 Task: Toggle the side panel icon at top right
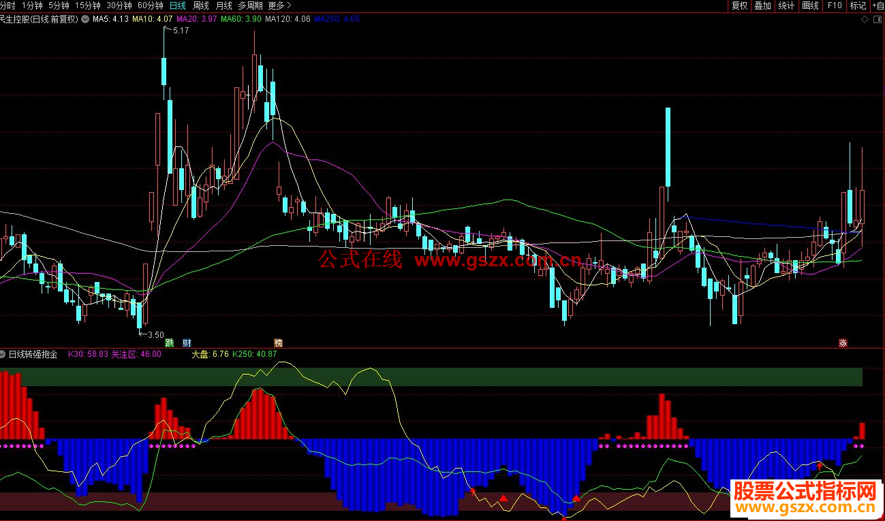(x=876, y=20)
